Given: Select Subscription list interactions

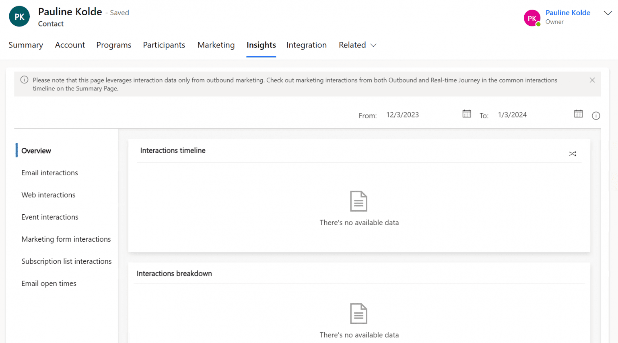Looking at the screenshot, I should coord(66,261).
